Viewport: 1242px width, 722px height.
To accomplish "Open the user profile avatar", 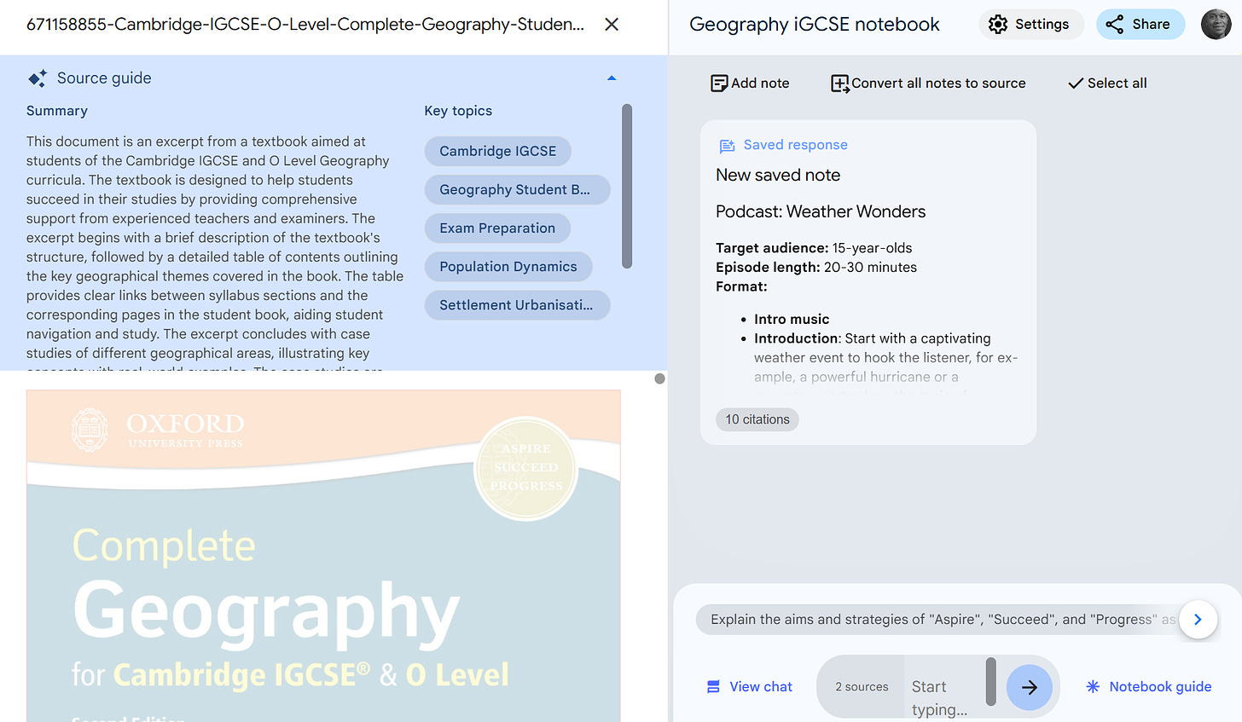I will 1216,25.
